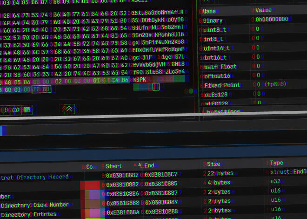Click the pink swatch in Directory Entries row
The image size is (307, 219).
tap(95, 213)
